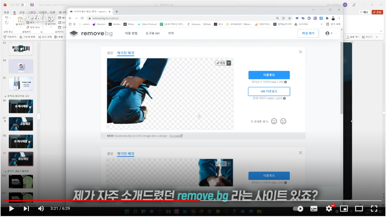Play the YouTube video
The height and width of the screenshot is (217, 386).
point(12,209)
